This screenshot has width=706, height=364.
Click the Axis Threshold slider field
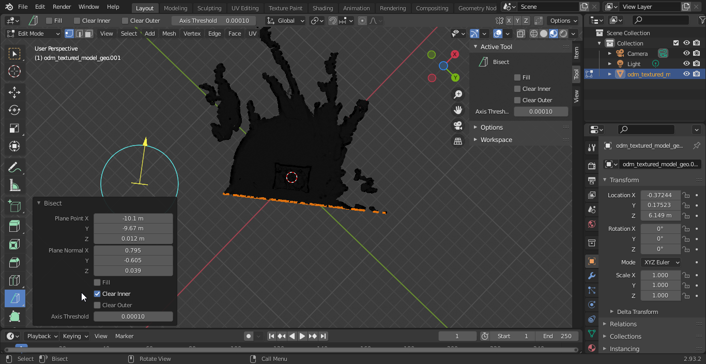133,316
